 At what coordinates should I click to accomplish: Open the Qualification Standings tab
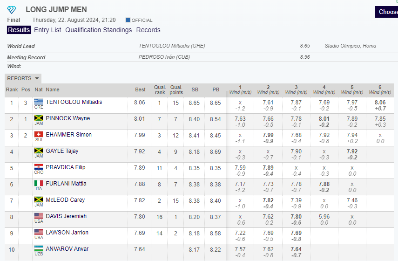click(98, 30)
